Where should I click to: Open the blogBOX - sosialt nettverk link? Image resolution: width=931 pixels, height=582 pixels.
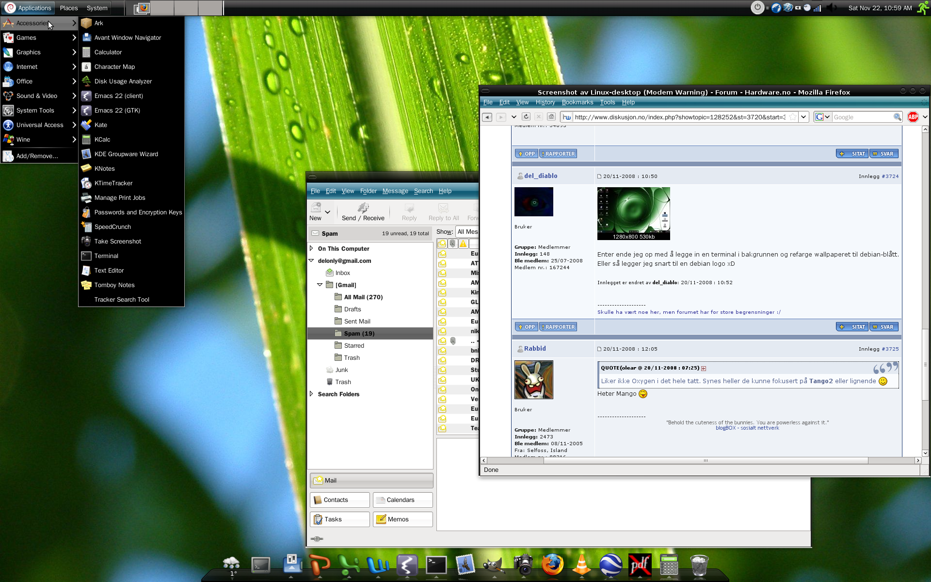pyautogui.click(x=747, y=428)
